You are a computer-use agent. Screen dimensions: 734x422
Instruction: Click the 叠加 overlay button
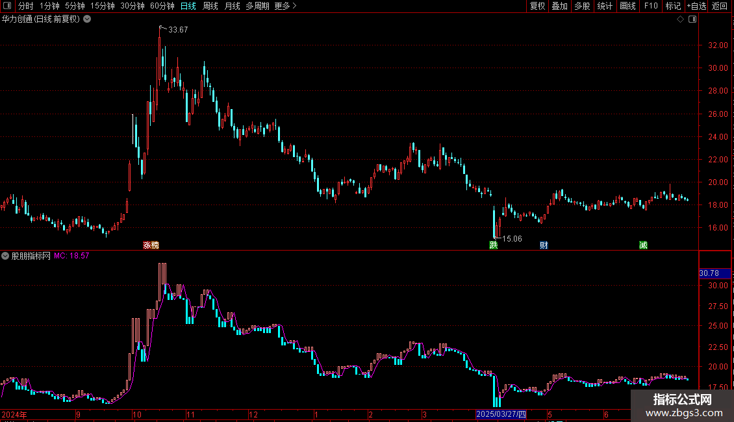point(559,6)
